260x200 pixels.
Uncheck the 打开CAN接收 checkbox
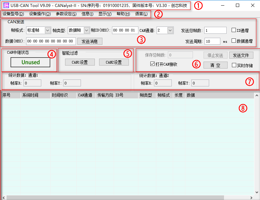[x=152, y=64]
